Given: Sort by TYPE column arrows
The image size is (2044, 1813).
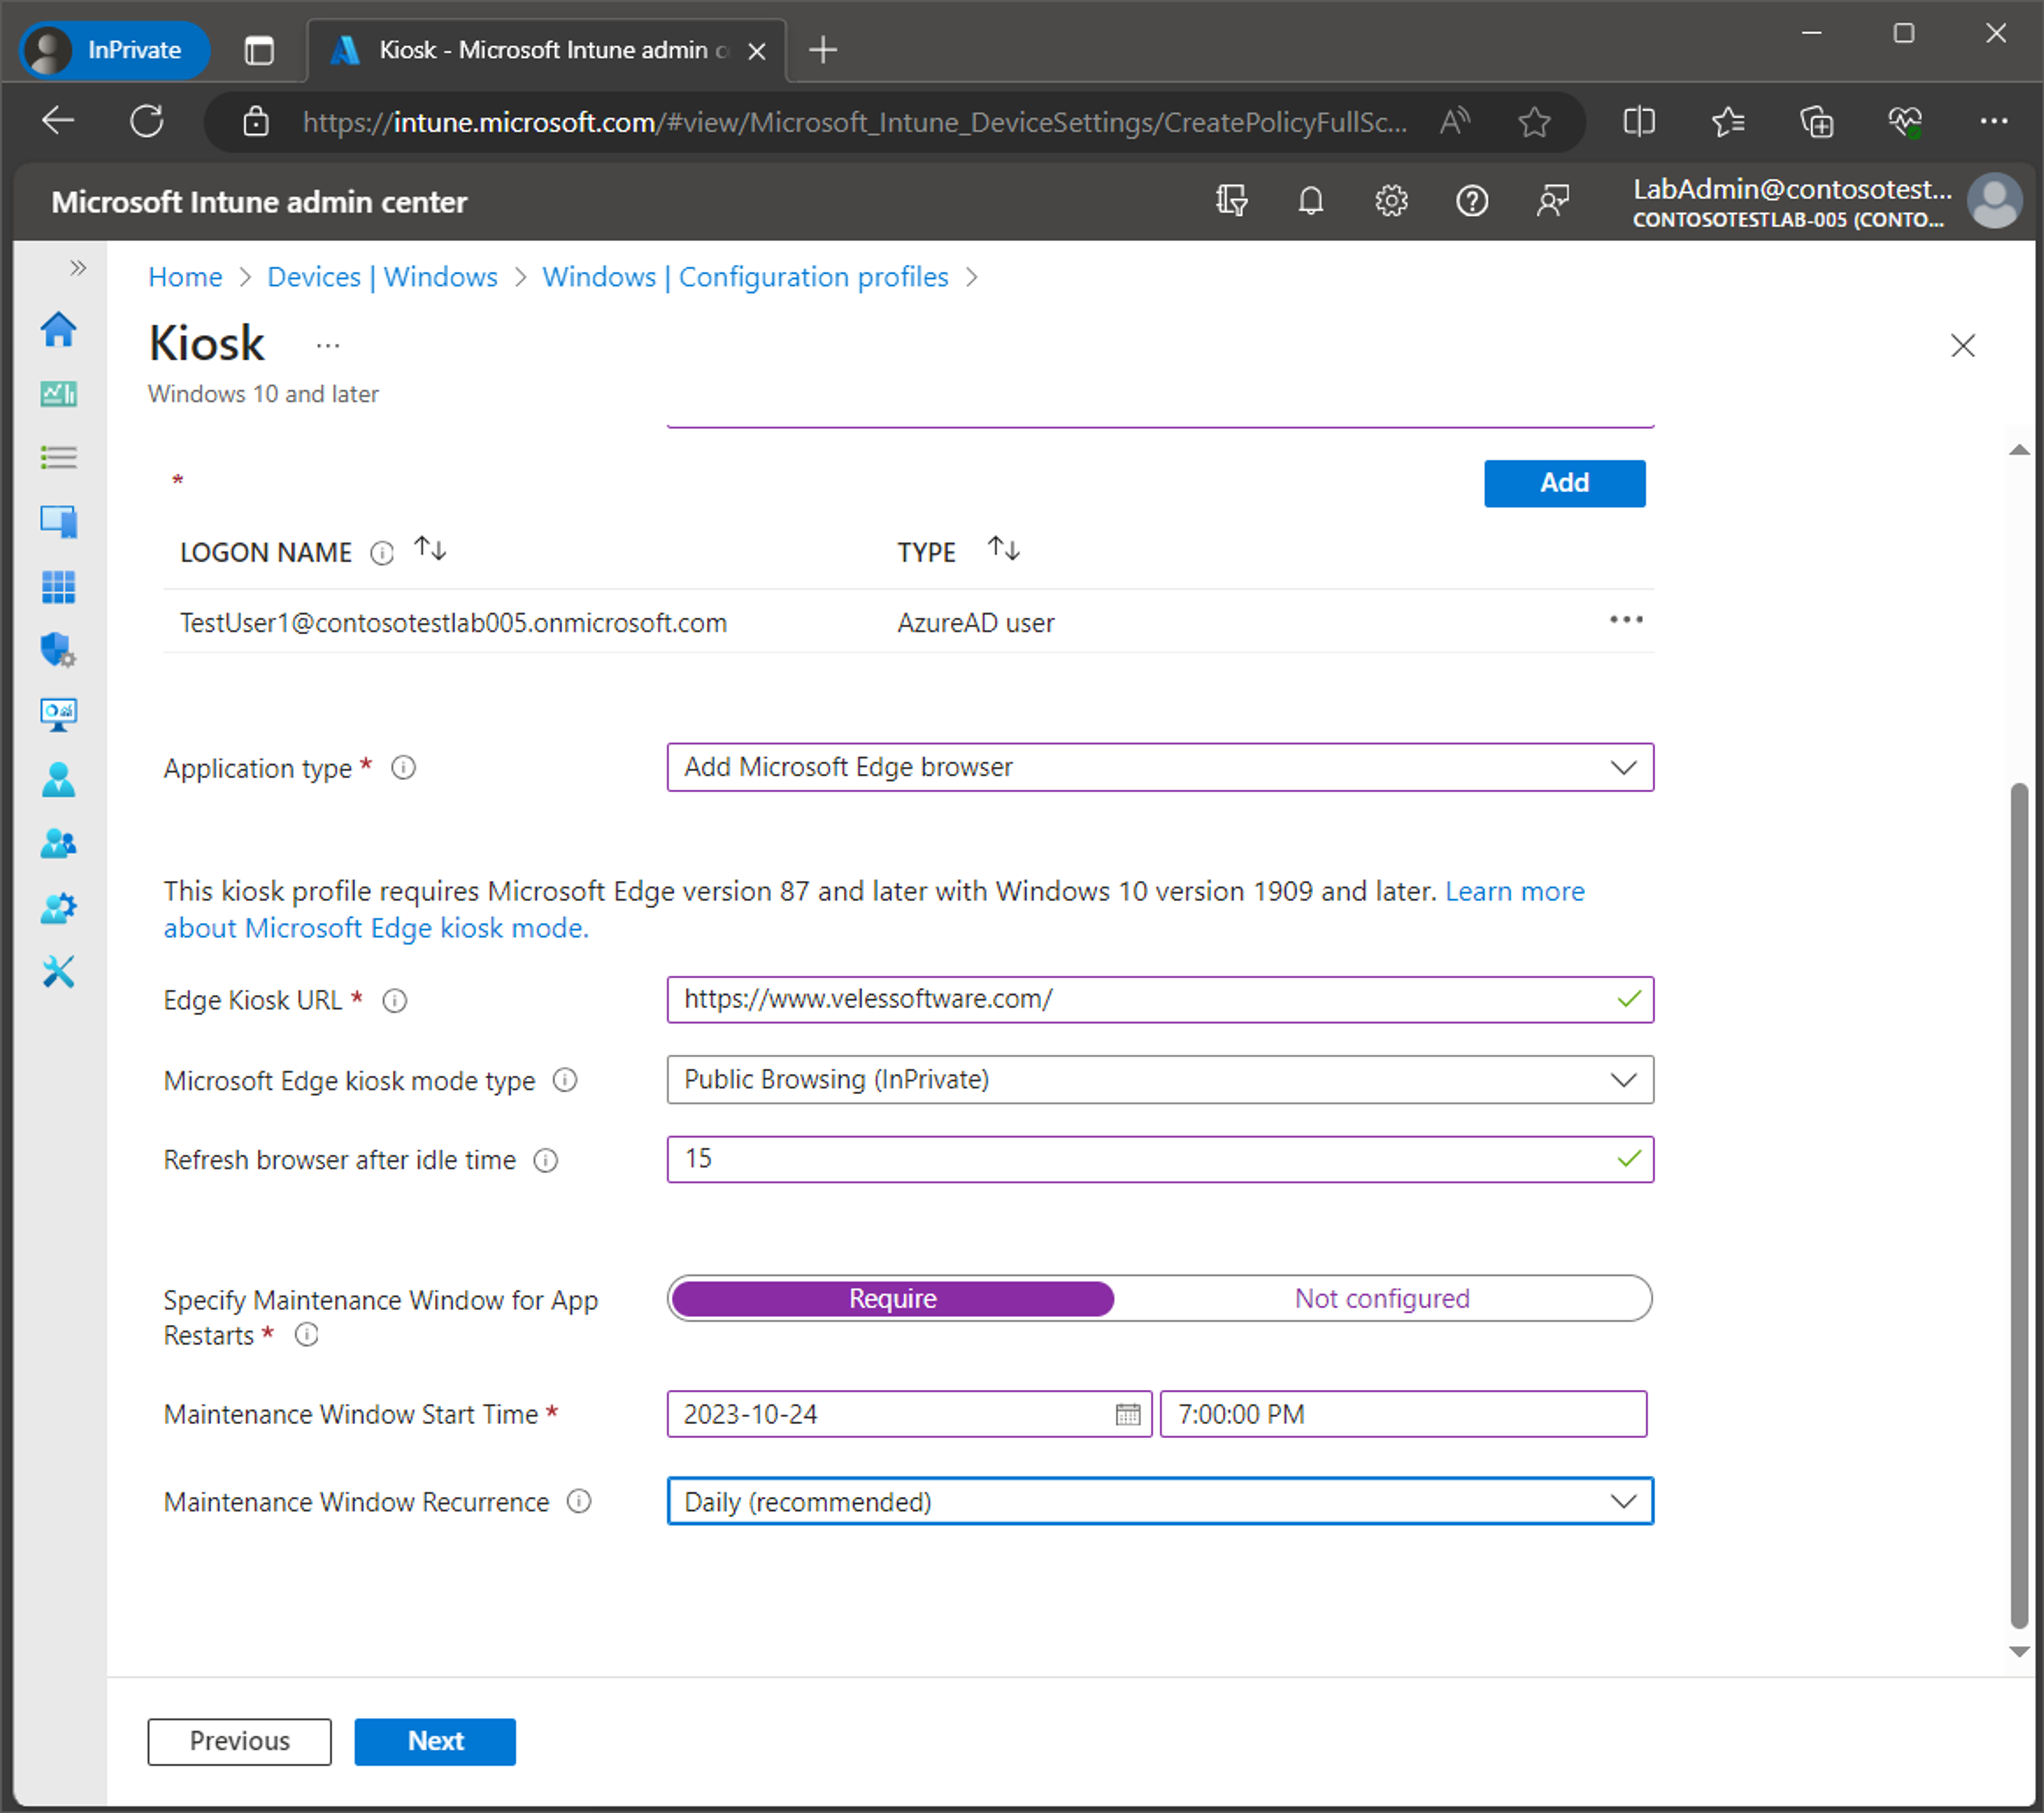Looking at the screenshot, I should (1004, 549).
